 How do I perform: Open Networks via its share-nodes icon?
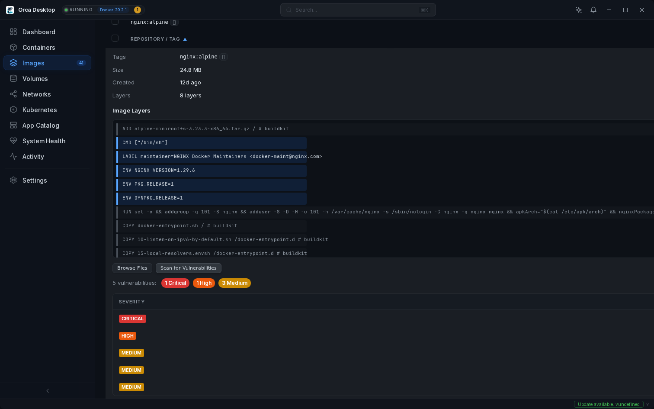tap(13, 94)
